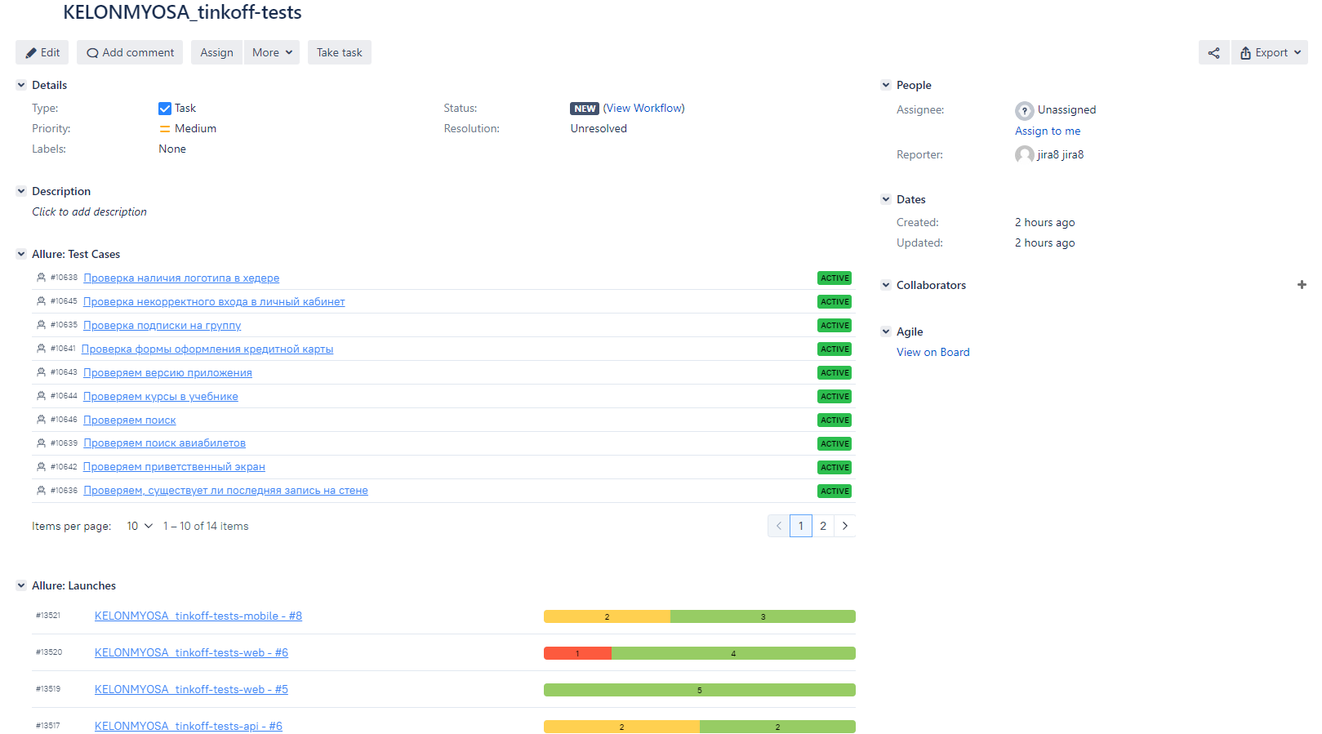Collapse the Collaborators section
Screen dimensions: 1322x734
(886, 285)
